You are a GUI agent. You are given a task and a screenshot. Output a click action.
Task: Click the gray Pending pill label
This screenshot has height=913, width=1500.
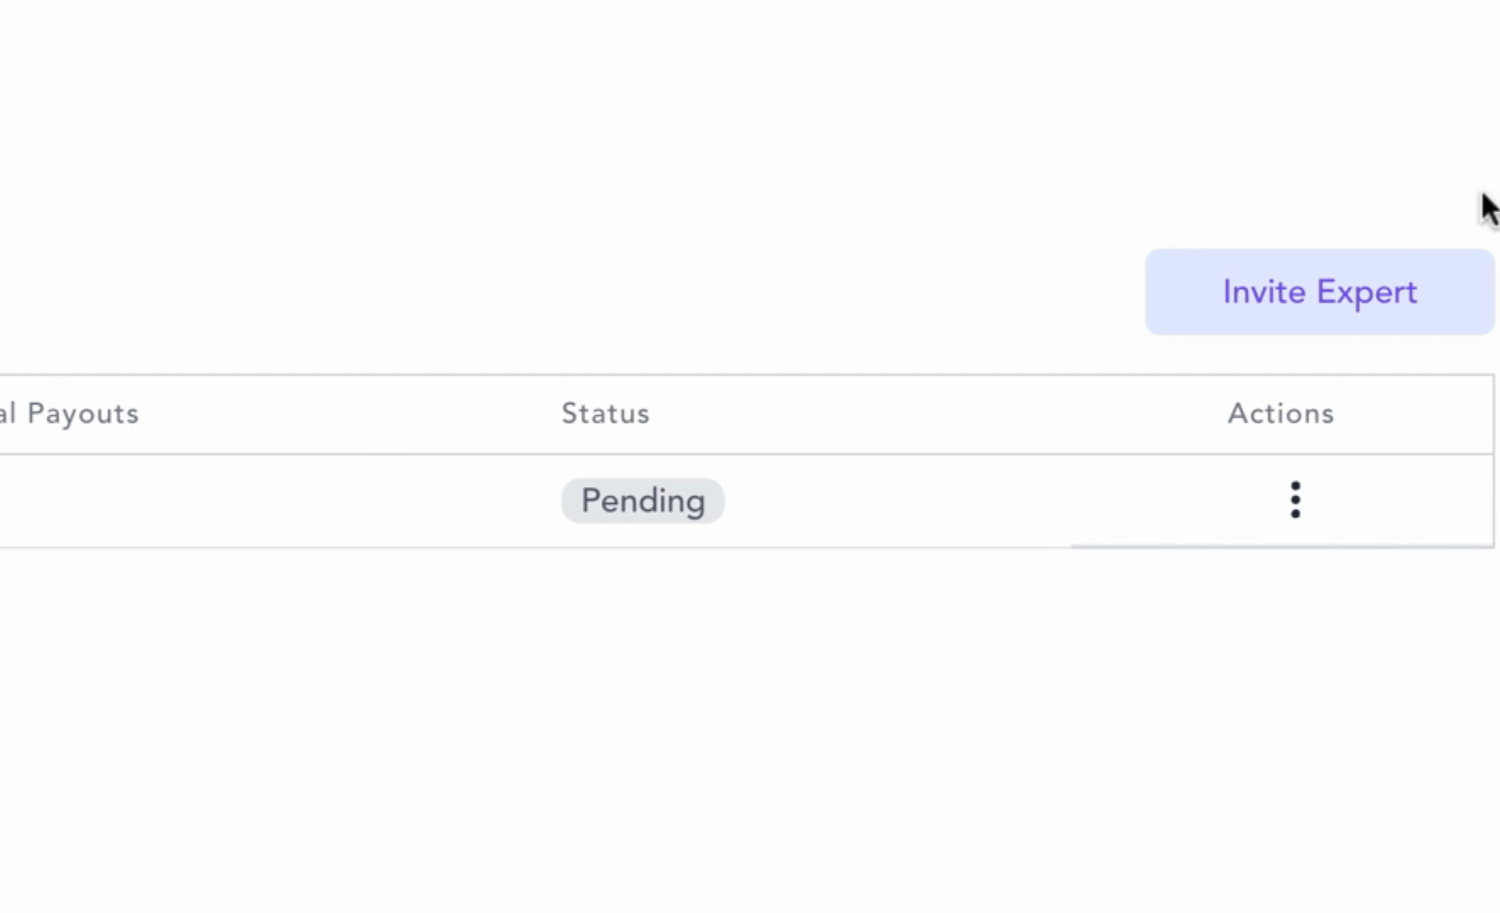(x=643, y=501)
